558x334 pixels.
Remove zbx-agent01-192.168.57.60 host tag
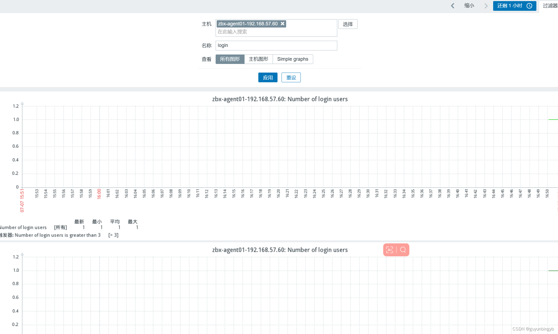[282, 24]
